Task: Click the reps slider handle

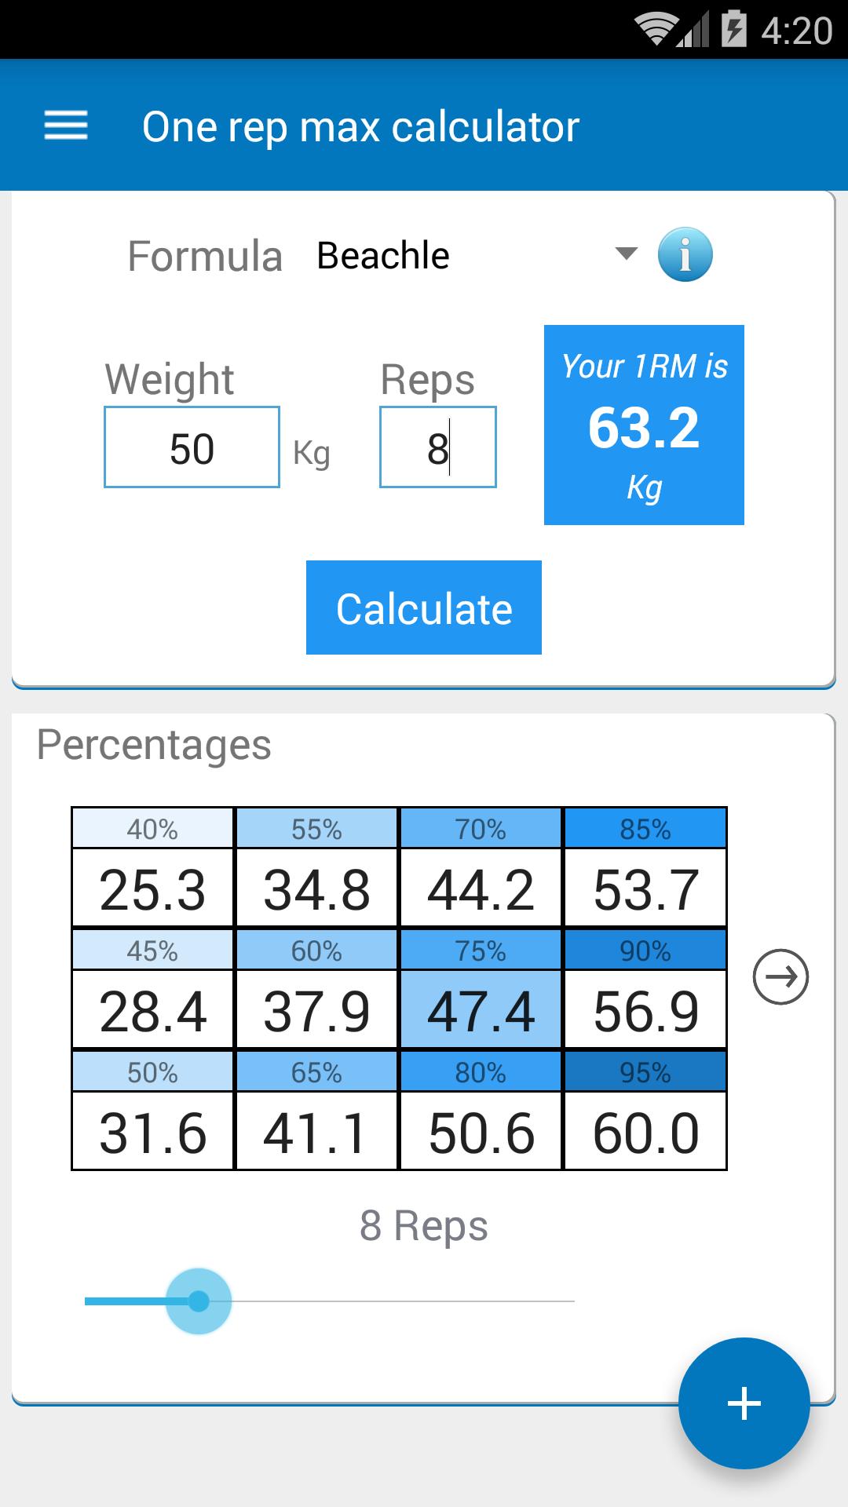Action: pos(199,1301)
